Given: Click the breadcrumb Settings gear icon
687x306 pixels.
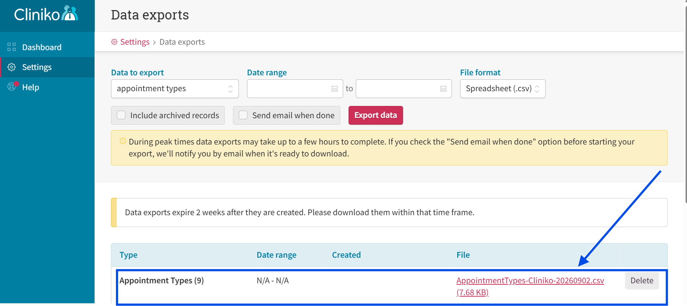Looking at the screenshot, I should coord(114,42).
